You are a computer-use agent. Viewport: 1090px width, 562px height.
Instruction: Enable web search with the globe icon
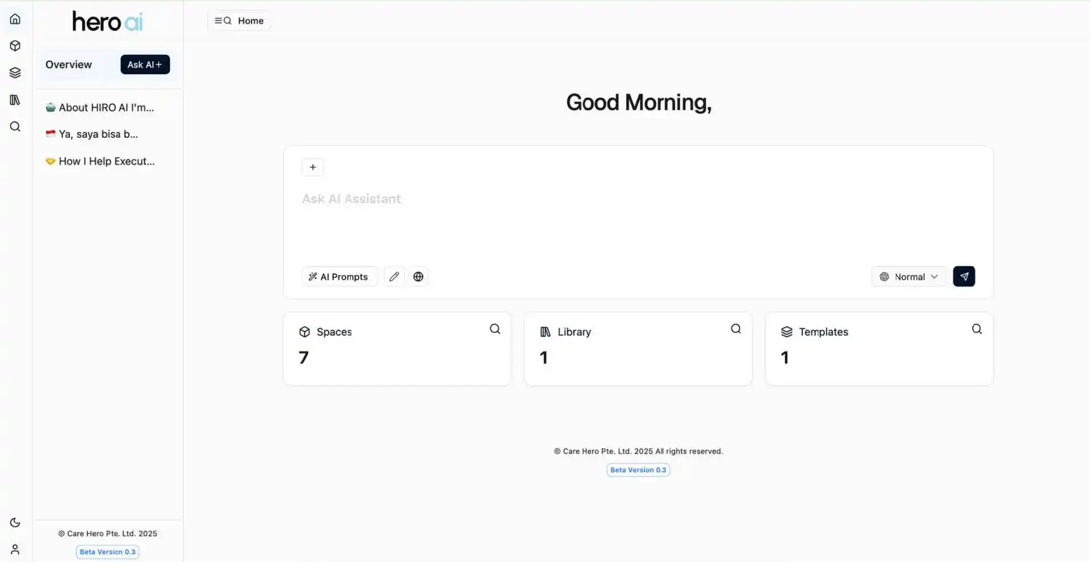(x=418, y=276)
